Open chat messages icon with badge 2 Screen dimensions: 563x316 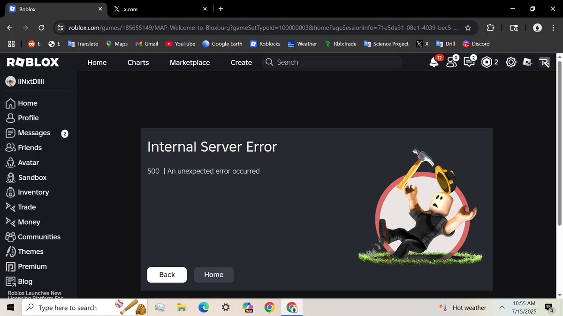[x=470, y=62]
